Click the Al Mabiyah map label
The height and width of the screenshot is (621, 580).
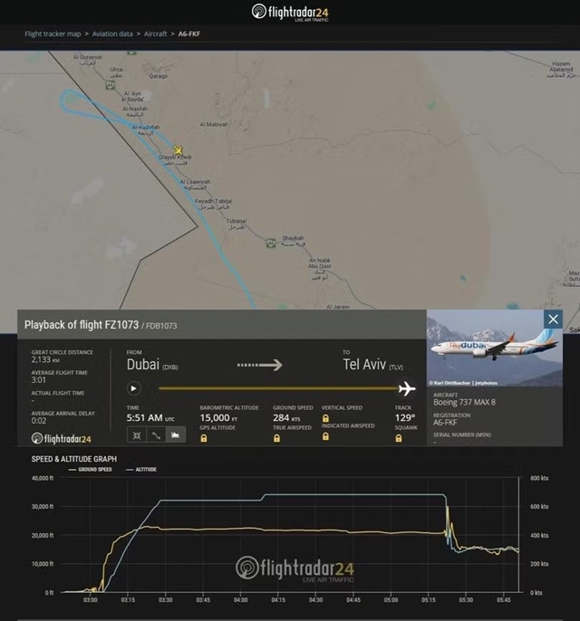(214, 124)
